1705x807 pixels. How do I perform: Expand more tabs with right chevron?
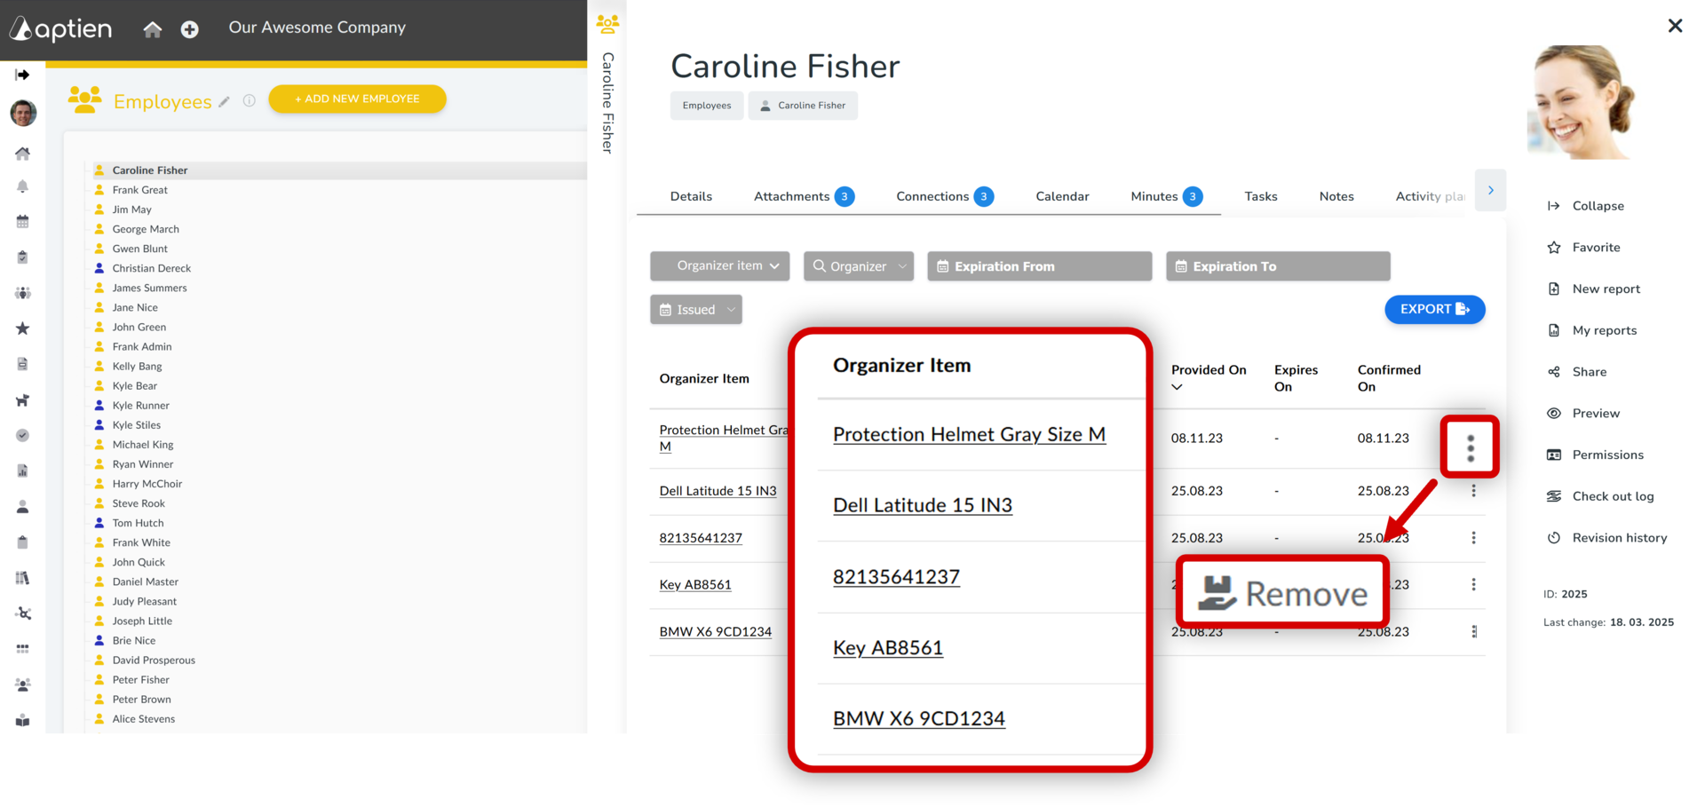pos(1490,190)
